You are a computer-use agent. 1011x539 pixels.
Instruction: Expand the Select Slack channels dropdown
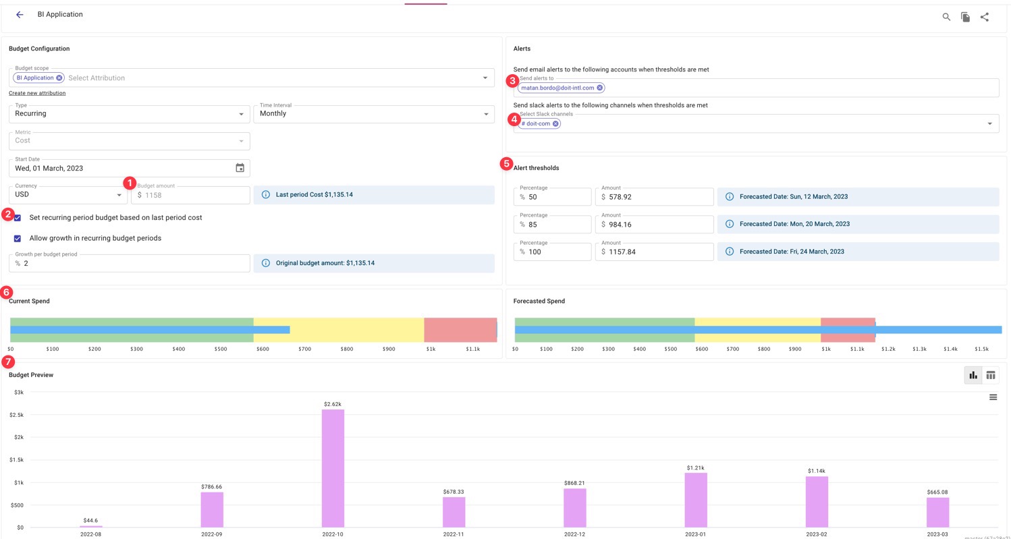coord(989,123)
